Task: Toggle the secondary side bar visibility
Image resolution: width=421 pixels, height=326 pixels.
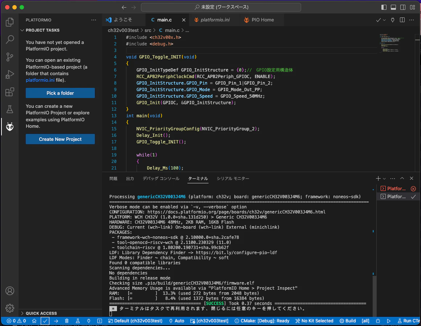Action: [x=403, y=7]
